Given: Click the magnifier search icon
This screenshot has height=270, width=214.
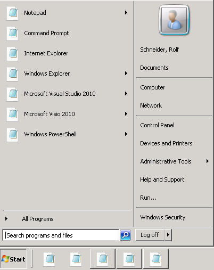Looking at the screenshot, I should point(126,235).
